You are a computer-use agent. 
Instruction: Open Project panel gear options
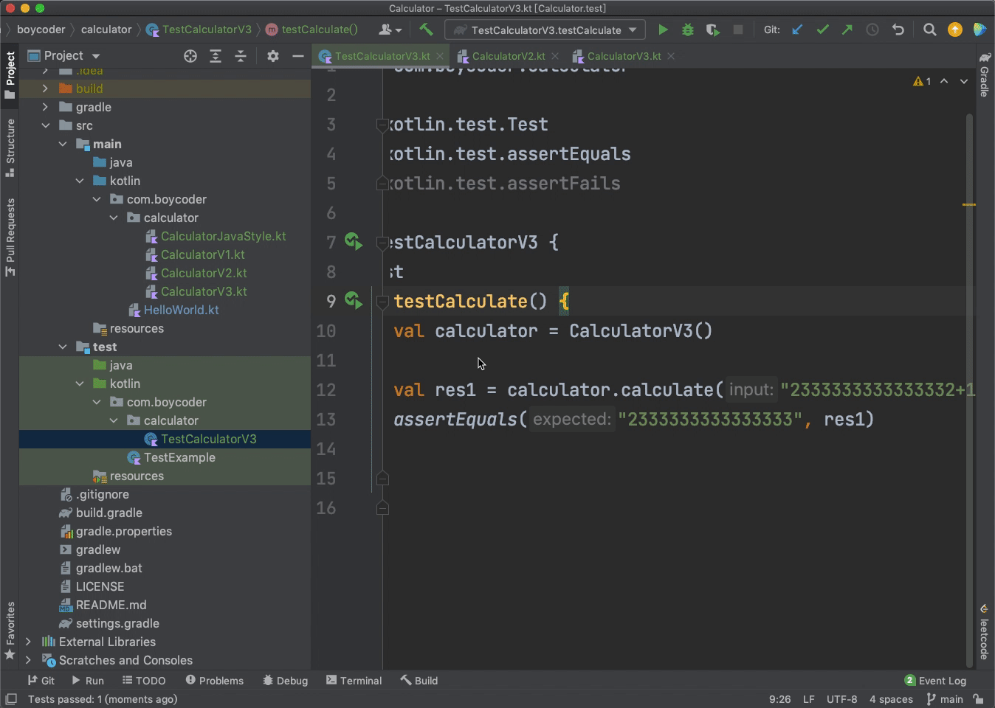(273, 56)
